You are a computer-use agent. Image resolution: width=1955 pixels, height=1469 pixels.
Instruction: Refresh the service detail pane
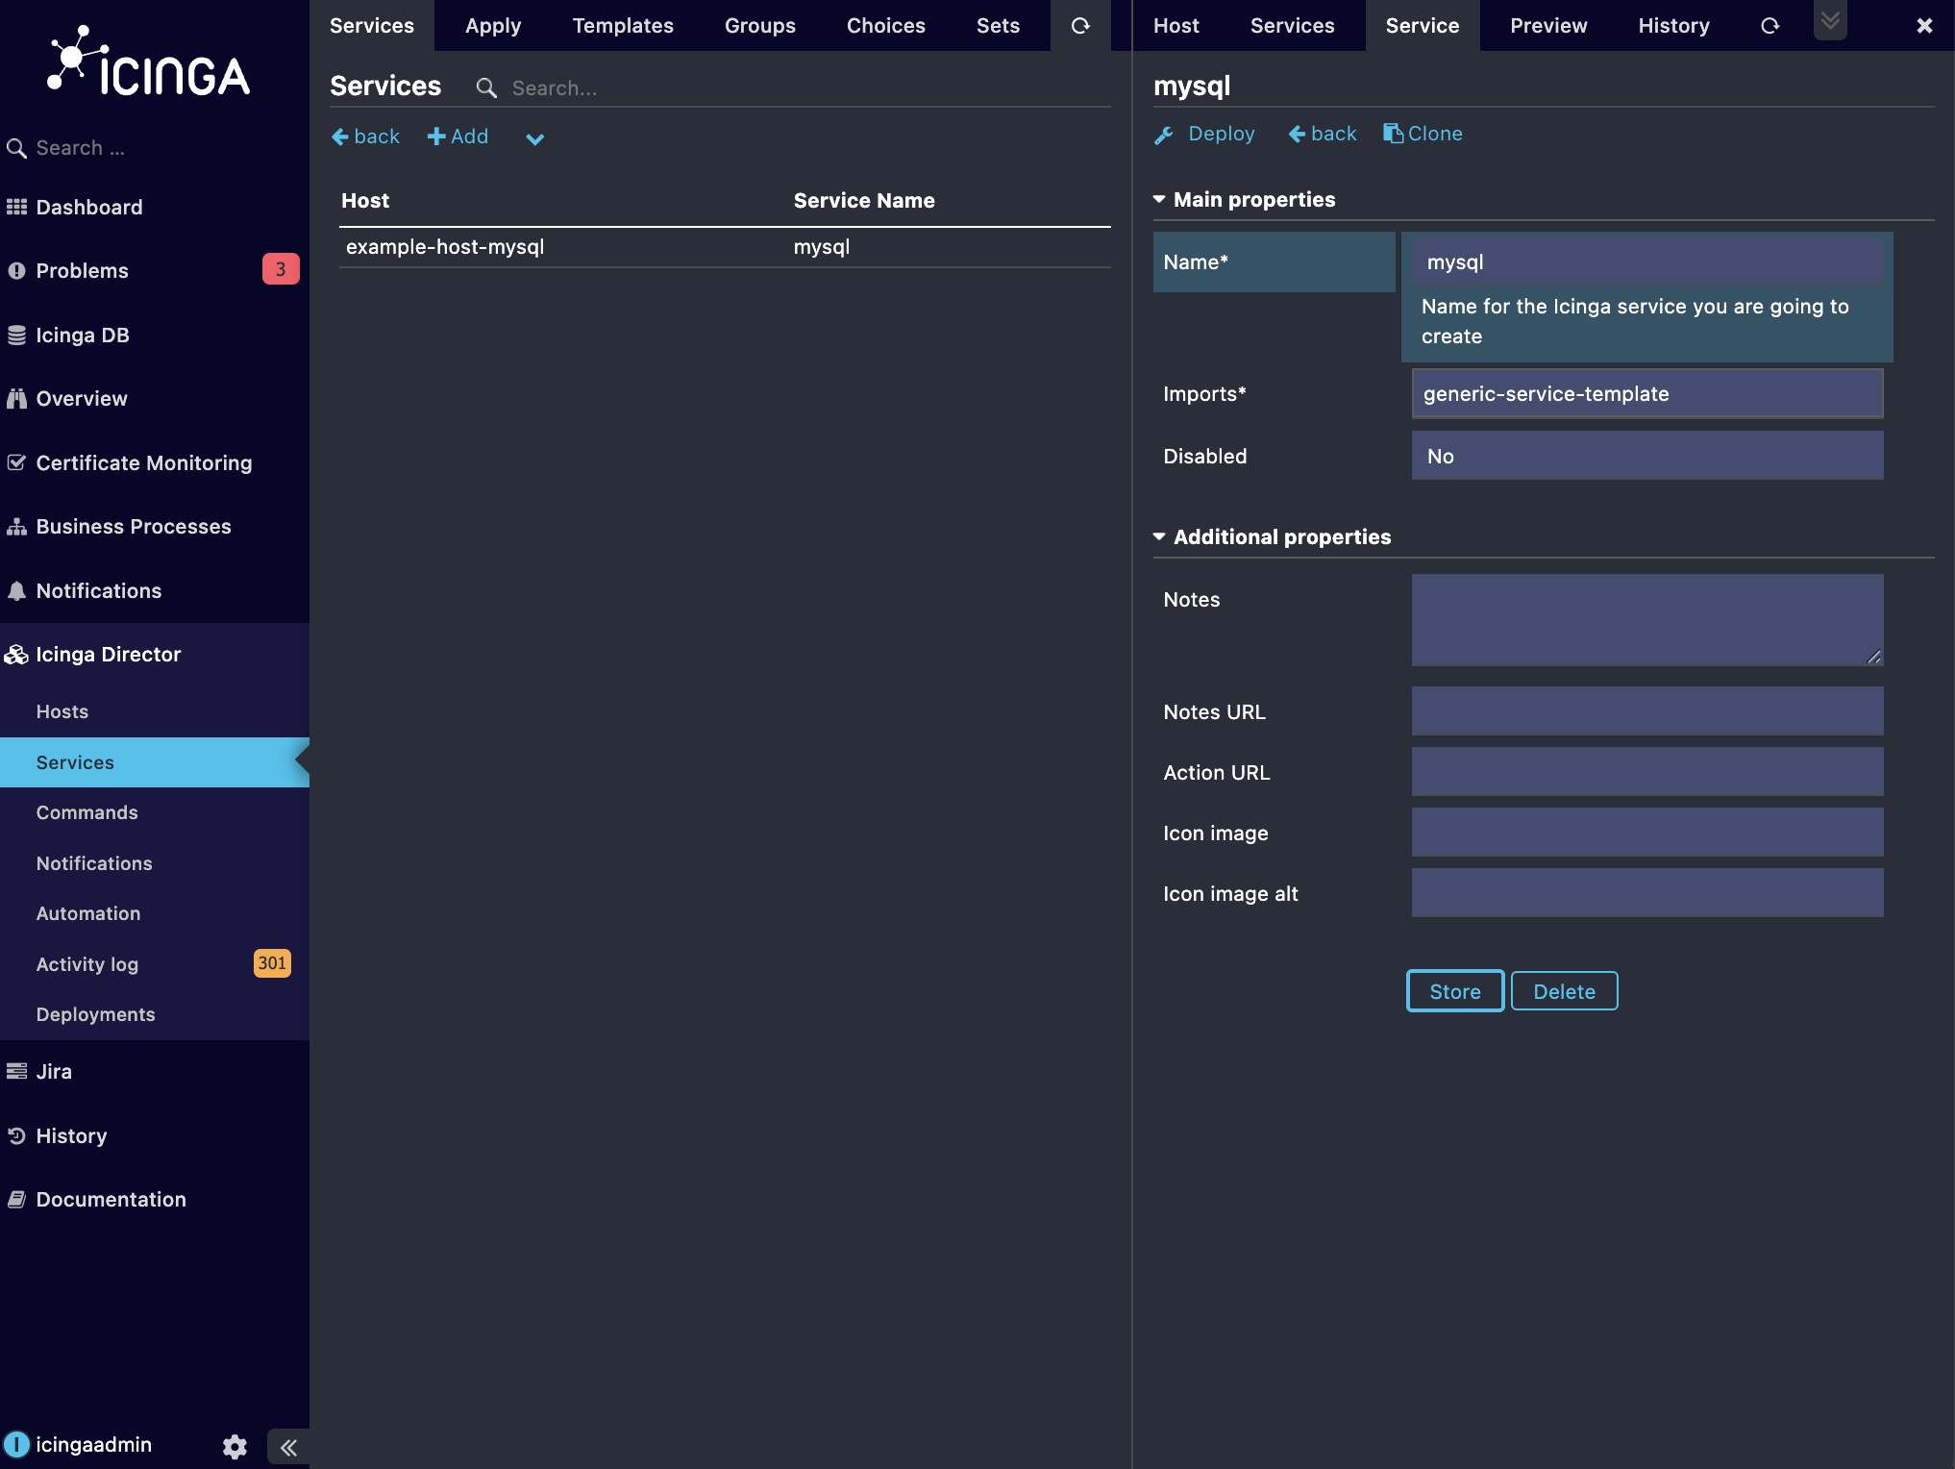pos(1770,26)
